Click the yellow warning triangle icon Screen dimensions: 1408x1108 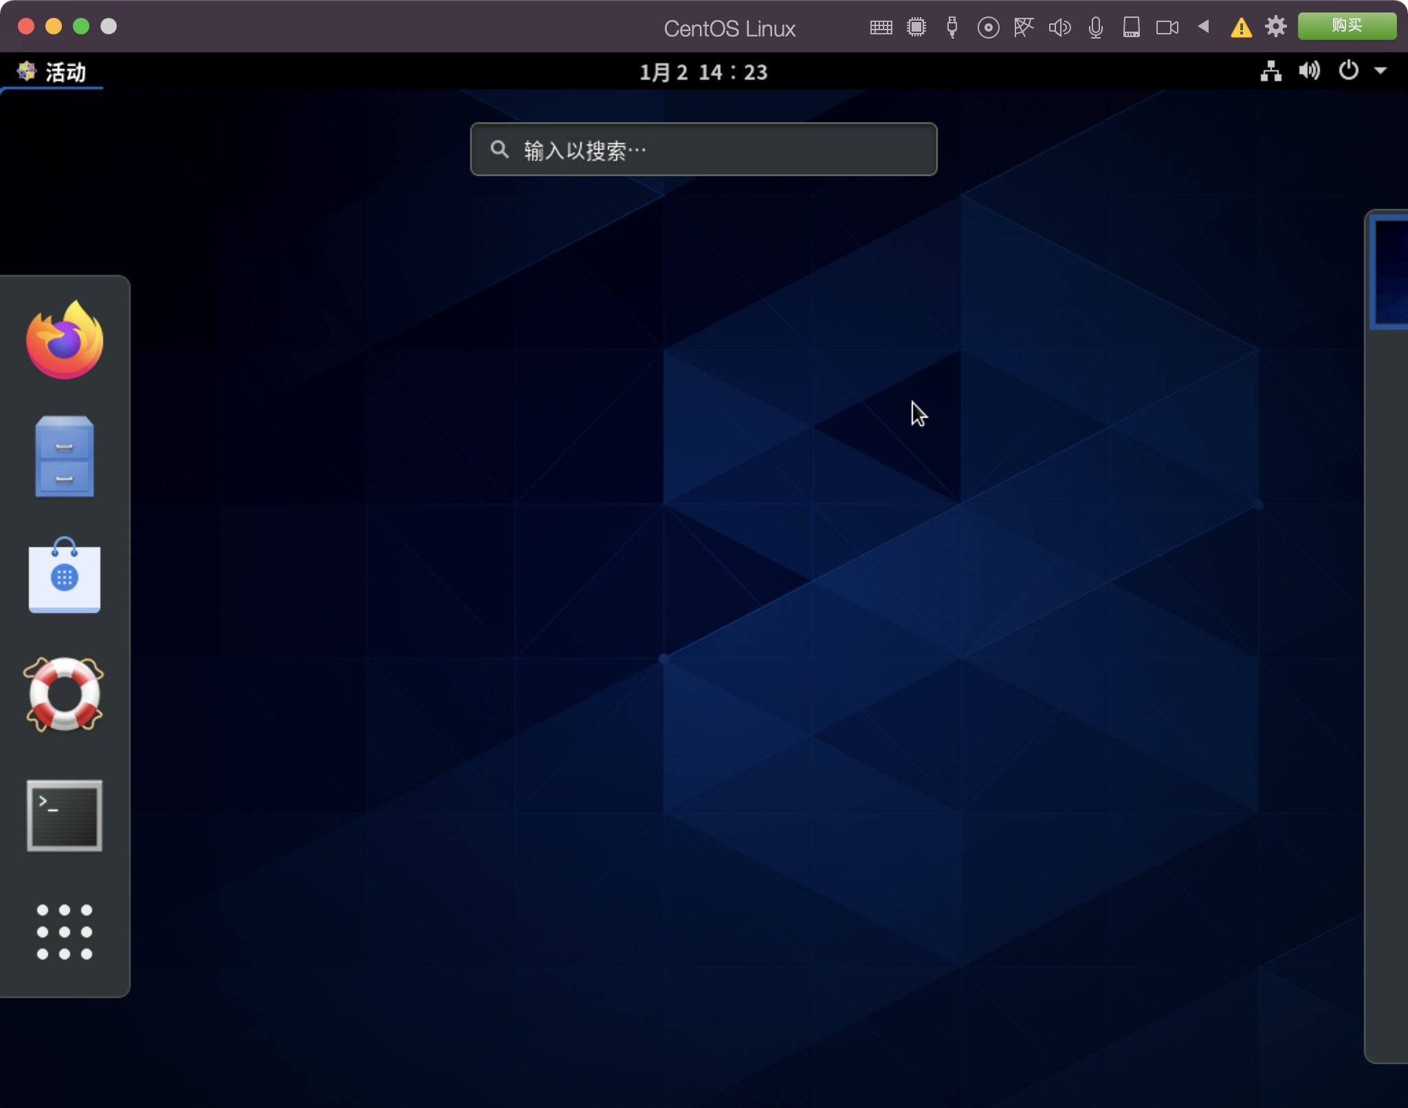(x=1241, y=27)
